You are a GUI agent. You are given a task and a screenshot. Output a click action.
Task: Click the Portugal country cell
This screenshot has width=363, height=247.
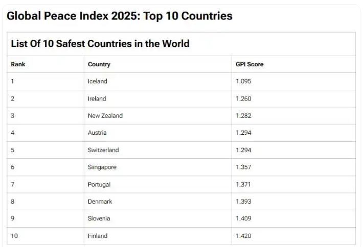tap(99, 184)
